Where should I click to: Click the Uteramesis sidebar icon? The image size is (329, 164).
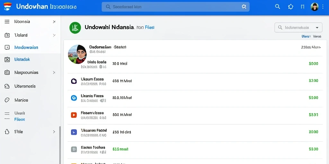[7, 86]
